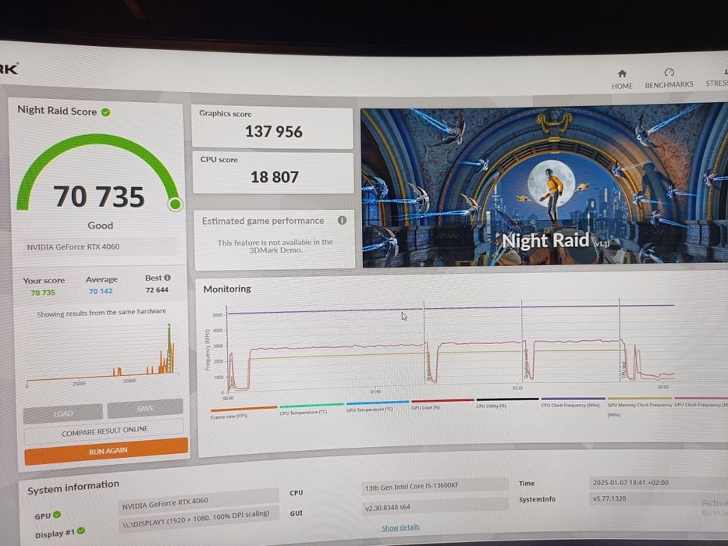Toggle CPU Temperature legend line
This screenshot has height=546, width=728.
tap(311, 406)
